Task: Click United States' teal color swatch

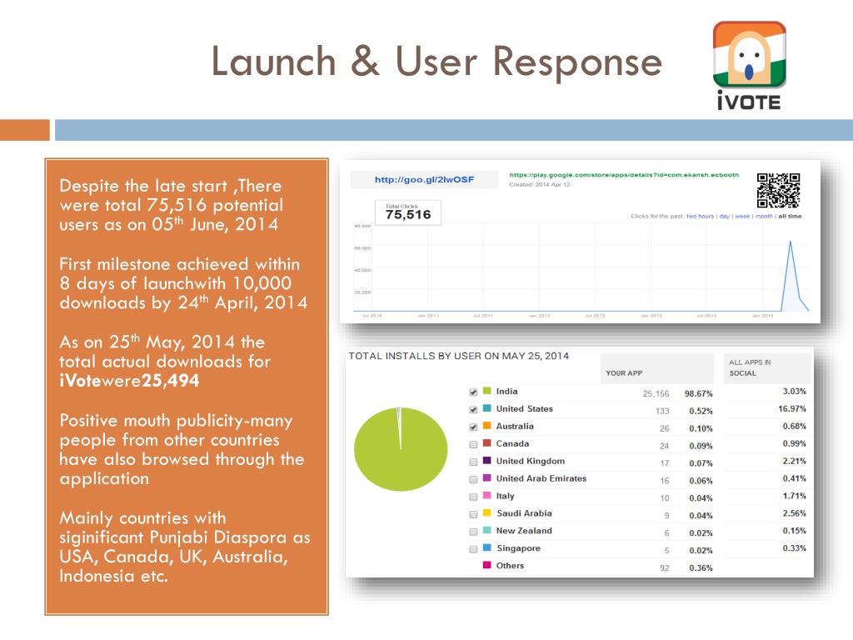Action: coord(486,408)
